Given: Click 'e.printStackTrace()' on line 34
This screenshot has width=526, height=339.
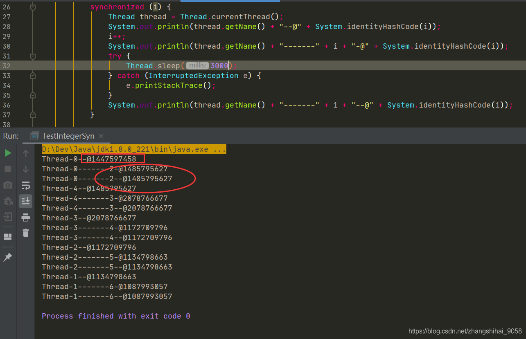Looking at the screenshot, I should point(169,85).
